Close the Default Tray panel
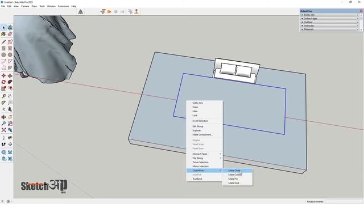364x204 pixels. click(361, 11)
